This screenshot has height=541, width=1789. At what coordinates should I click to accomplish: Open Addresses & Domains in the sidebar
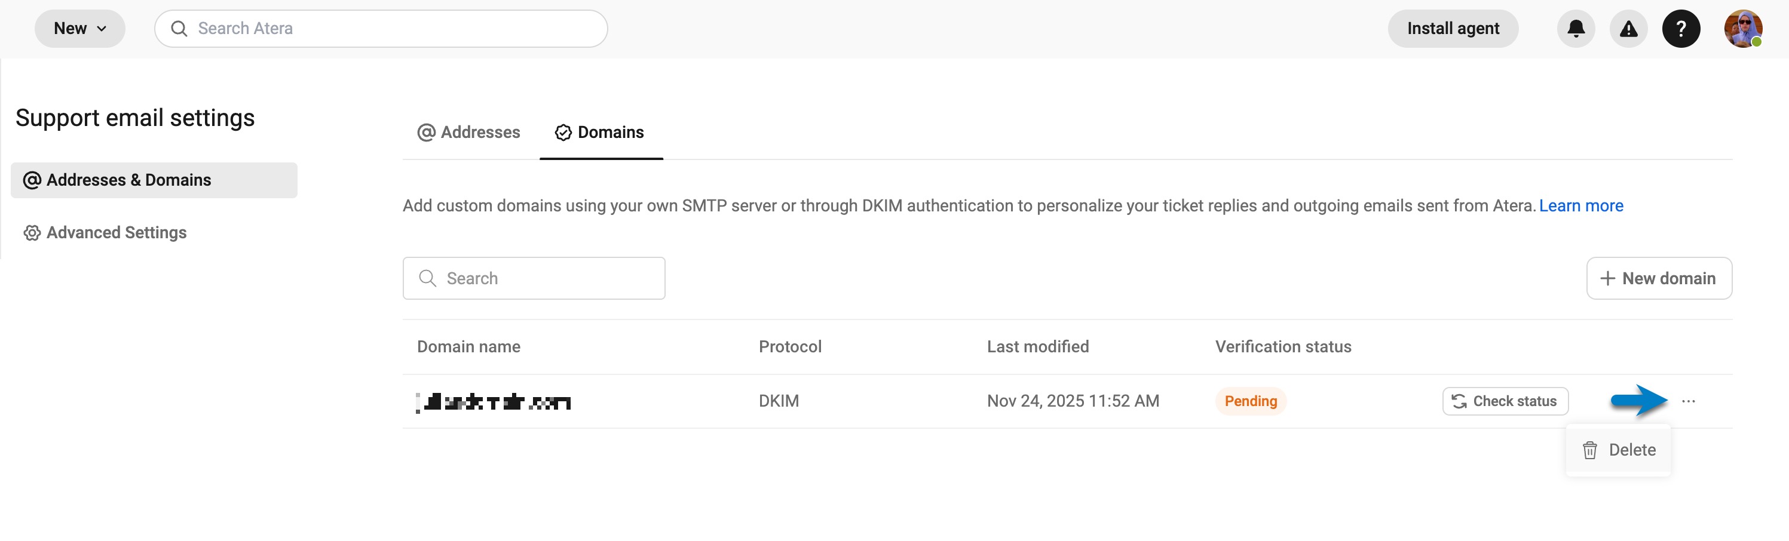click(154, 180)
